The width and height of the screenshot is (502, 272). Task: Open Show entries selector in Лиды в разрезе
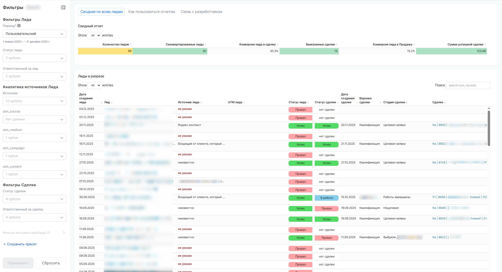[x=94, y=85]
